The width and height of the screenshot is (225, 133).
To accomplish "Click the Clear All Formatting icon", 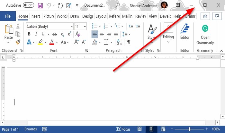I will click(x=78, y=34).
